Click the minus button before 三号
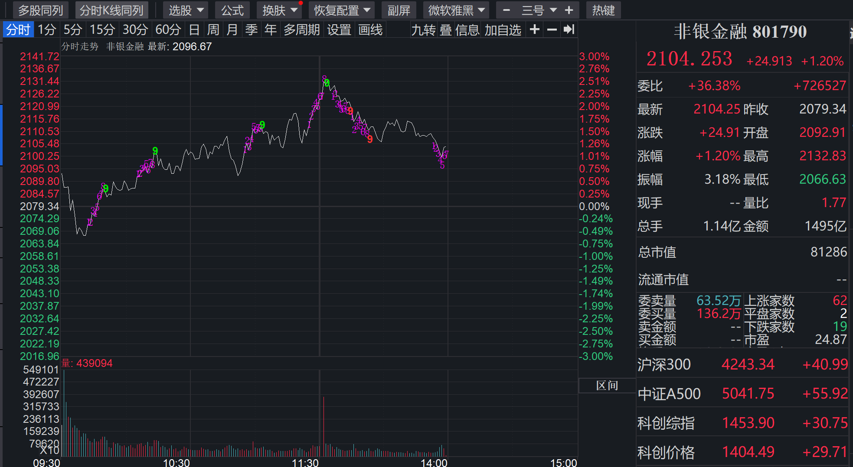853x467 pixels. pos(506,10)
